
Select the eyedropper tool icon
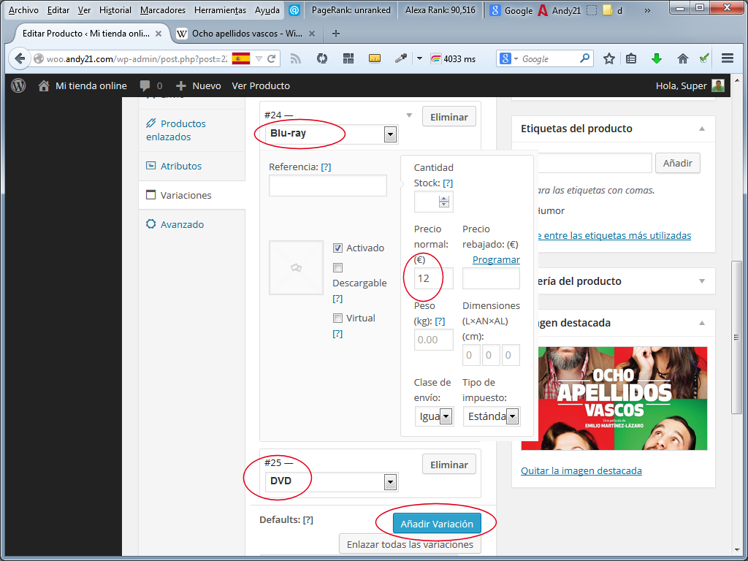[401, 58]
